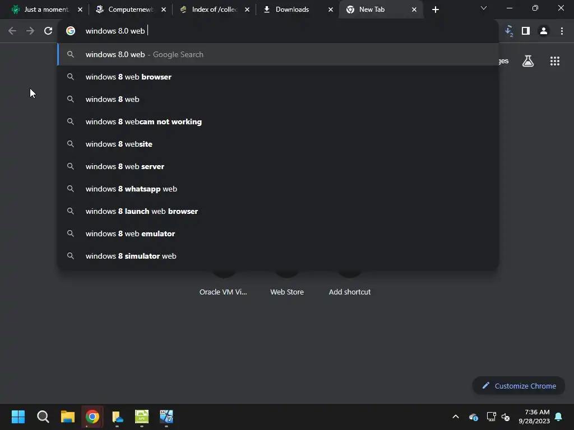Show hidden system tray icons
574x430 pixels.
coord(456,417)
